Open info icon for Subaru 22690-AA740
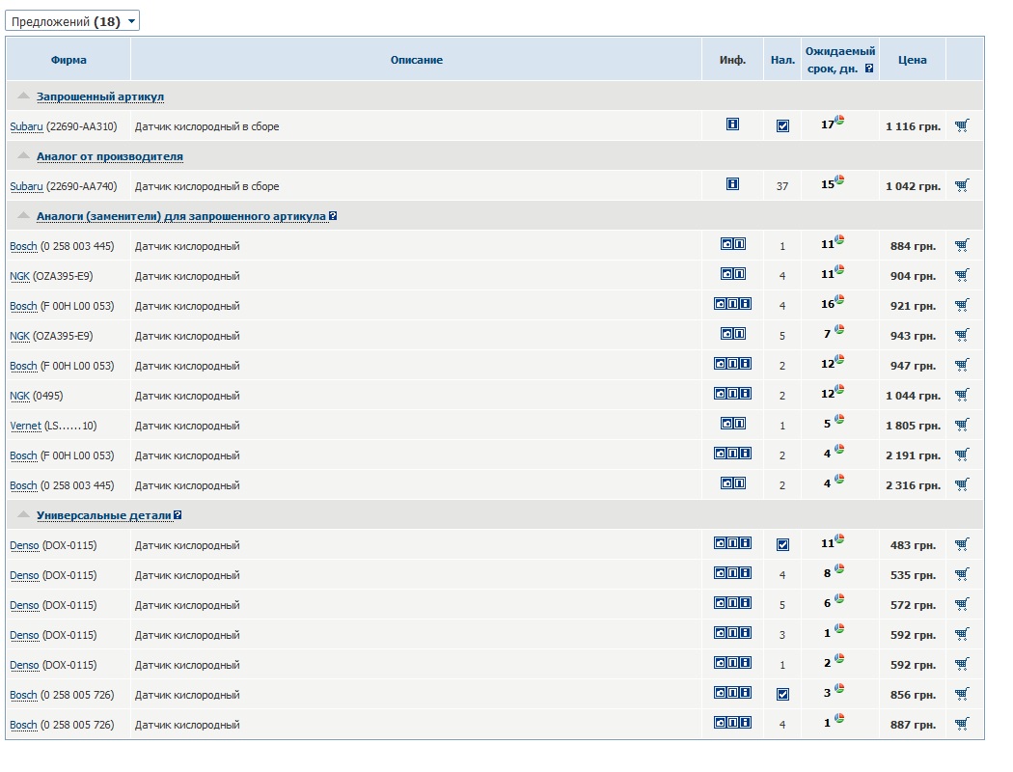 tap(732, 184)
